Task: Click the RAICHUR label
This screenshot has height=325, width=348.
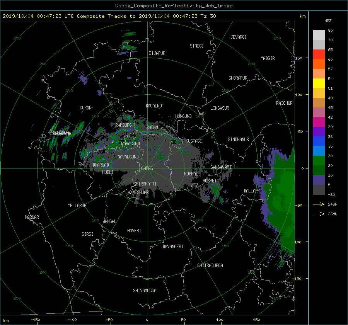Action: [284, 103]
